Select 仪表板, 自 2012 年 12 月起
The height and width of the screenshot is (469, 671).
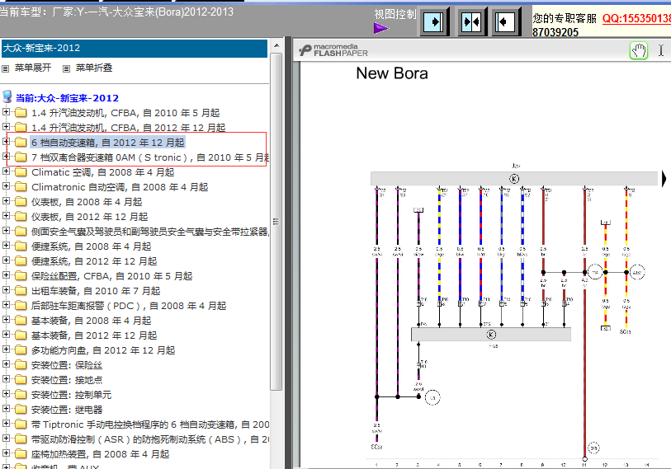(x=89, y=217)
